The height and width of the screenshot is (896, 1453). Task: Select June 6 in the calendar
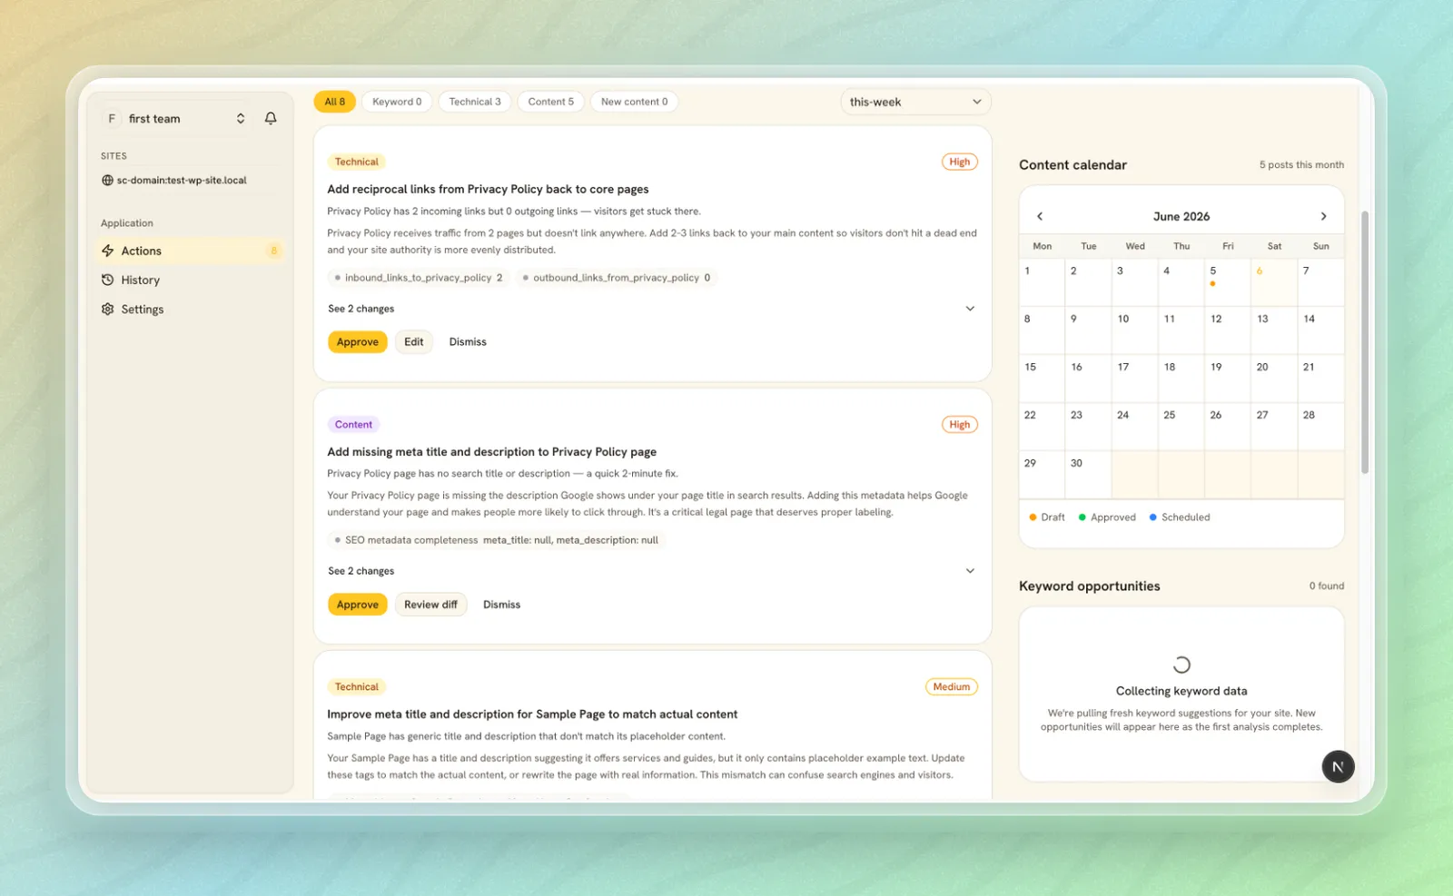coord(1273,281)
